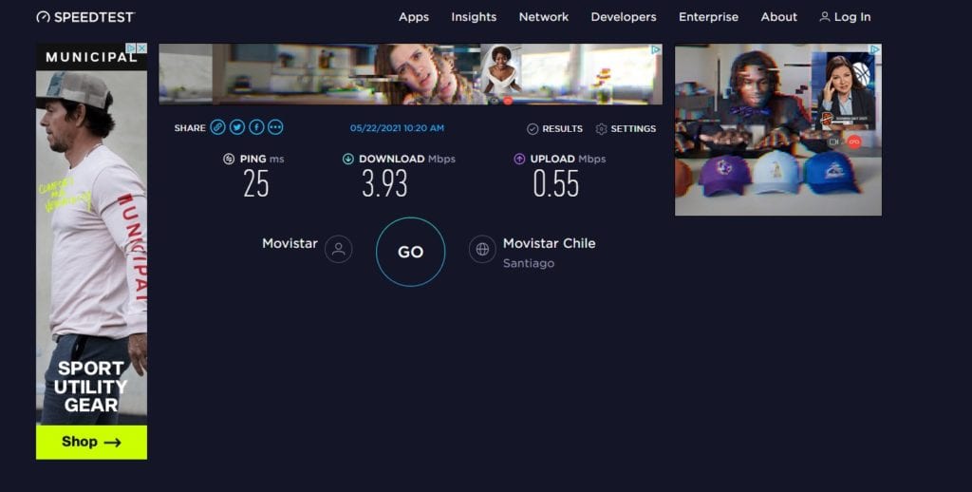Click the Shop button in Municipal ad
The width and height of the screenshot is (972, 492).
pos(91,442)
